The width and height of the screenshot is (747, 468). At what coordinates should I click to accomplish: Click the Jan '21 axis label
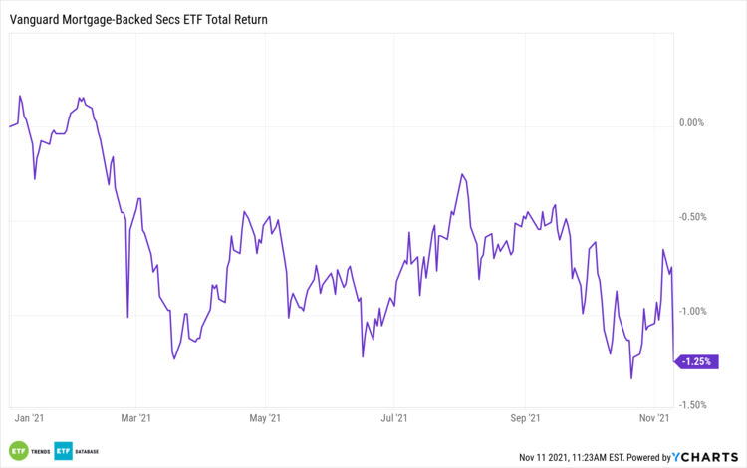pyautogui.click(x=25, y=418)
